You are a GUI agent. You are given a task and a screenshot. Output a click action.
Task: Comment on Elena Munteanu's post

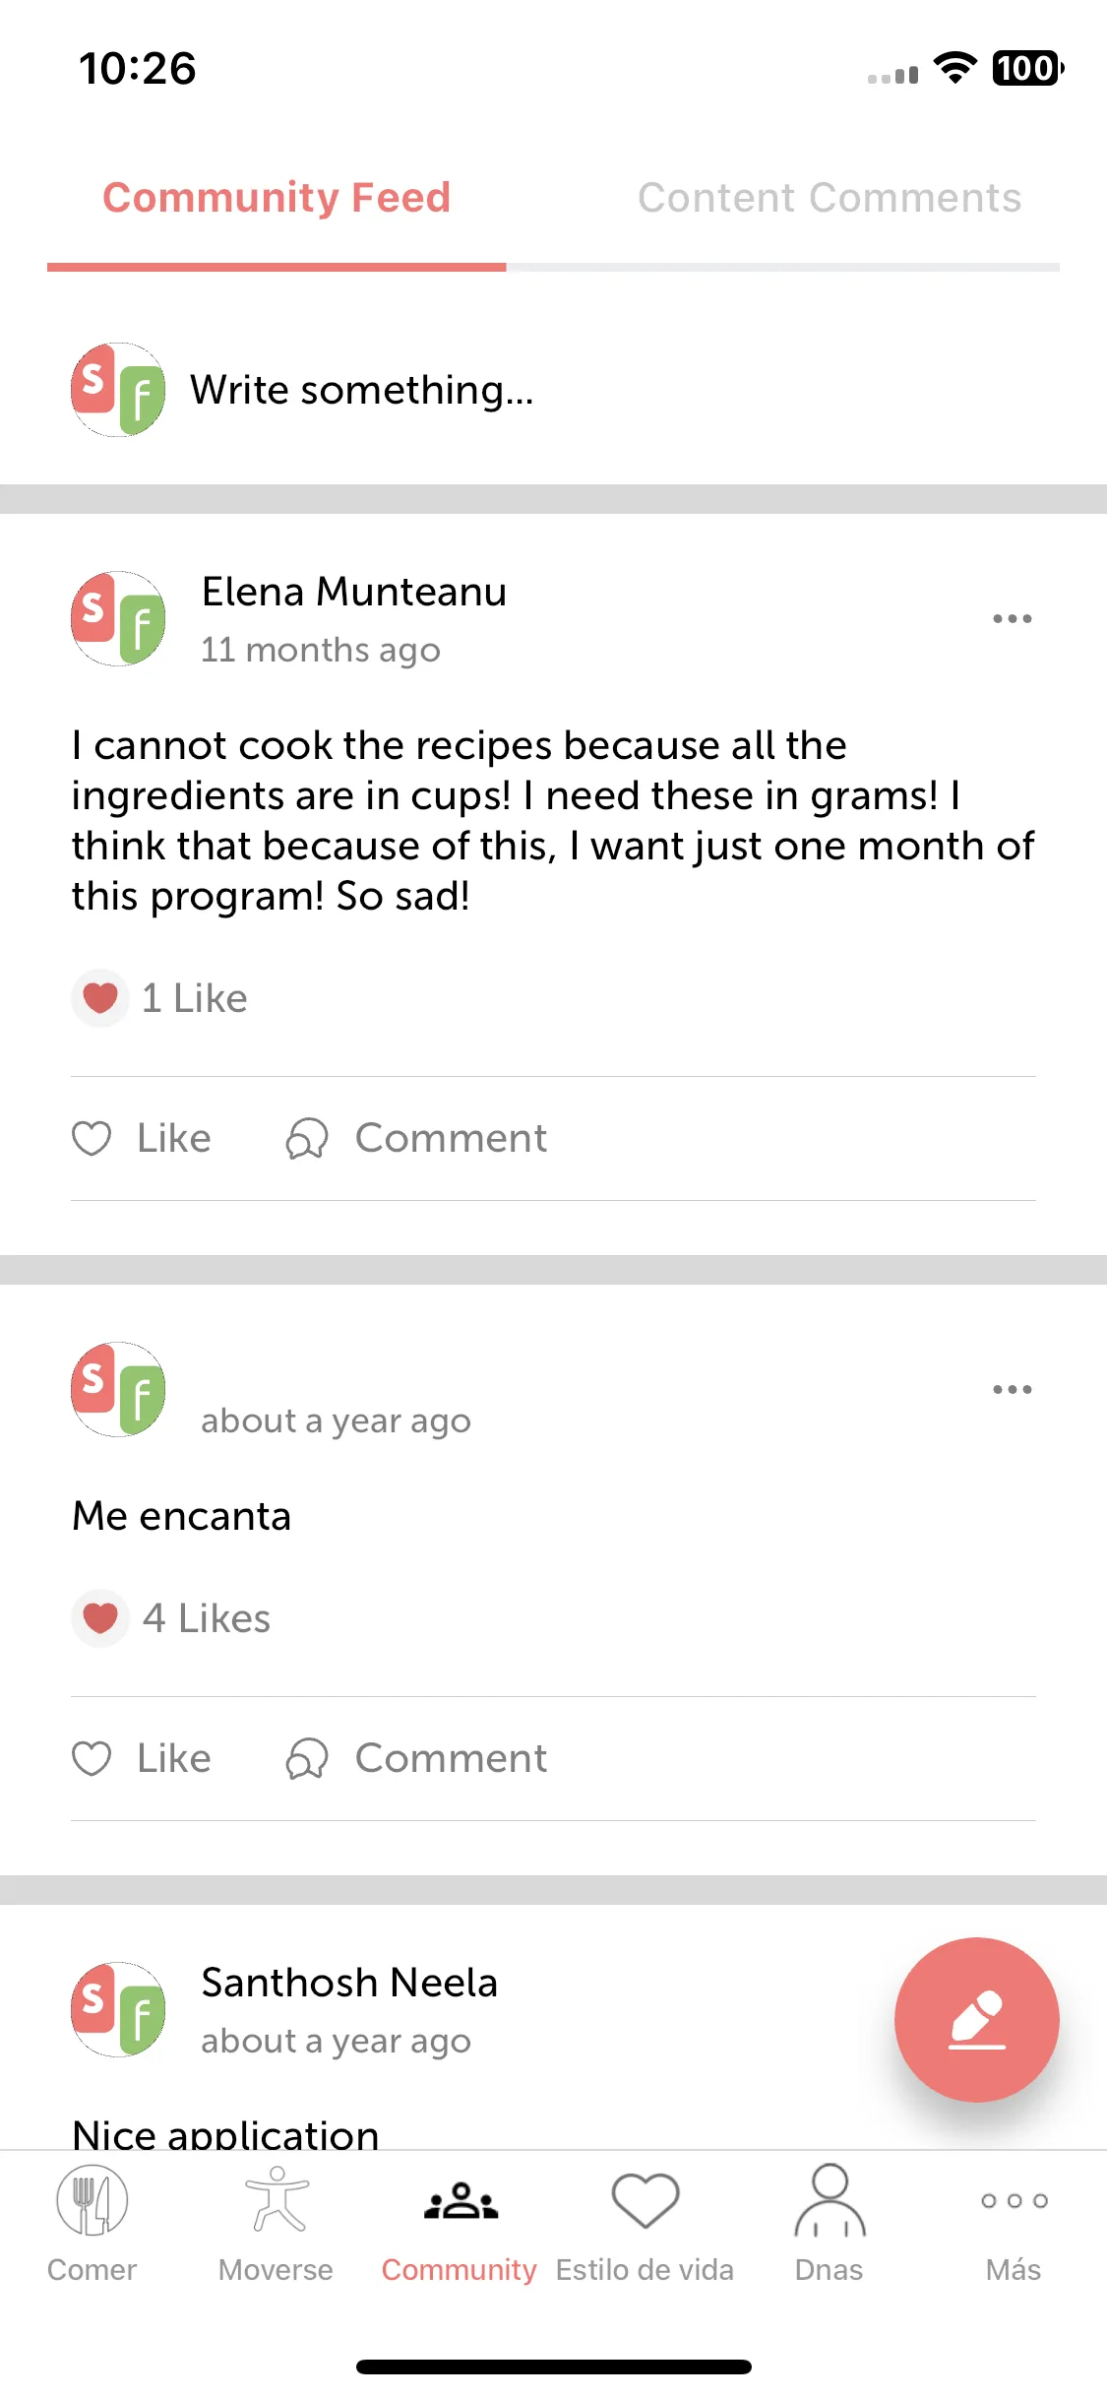416,1138
